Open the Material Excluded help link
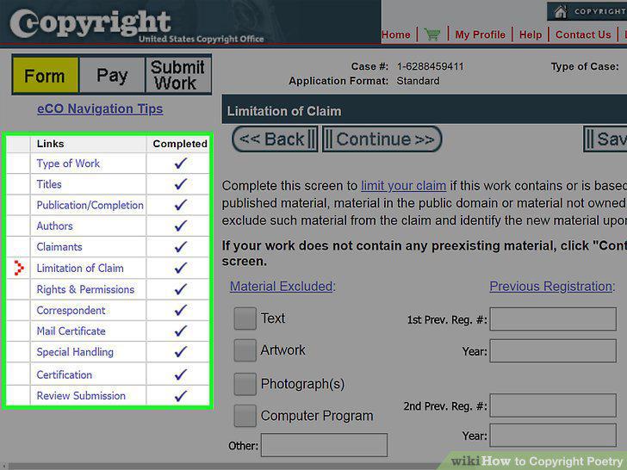Image resolution: width=627 pixels, height=470 pixels. (x=282, y=286)
